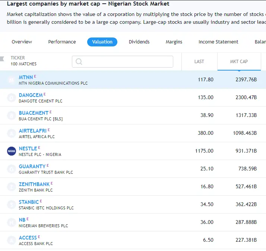Click the NB logo placeholder icon
This screenshot has height=251, width=266.
[x=12, y=222]
